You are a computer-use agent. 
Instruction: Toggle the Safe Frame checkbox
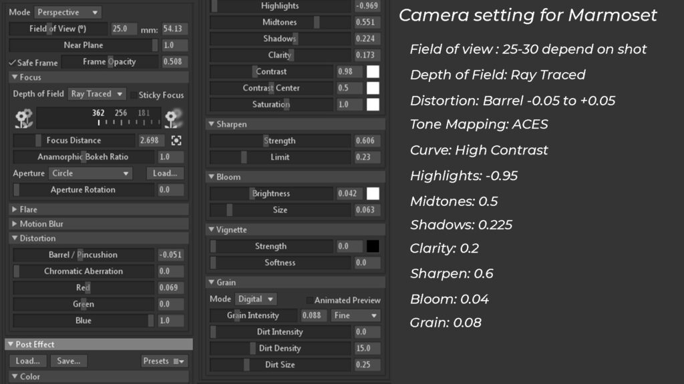pos(12,63)
